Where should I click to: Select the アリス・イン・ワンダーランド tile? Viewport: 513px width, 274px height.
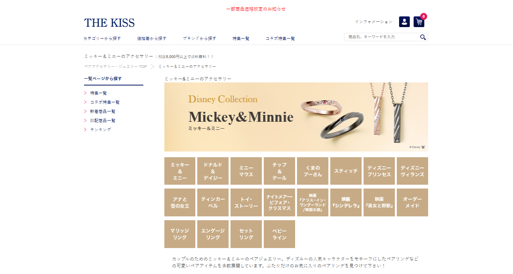tap(313, 202)
